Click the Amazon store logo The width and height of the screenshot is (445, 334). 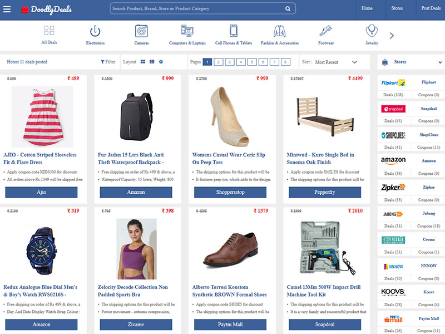coord(393,161)
